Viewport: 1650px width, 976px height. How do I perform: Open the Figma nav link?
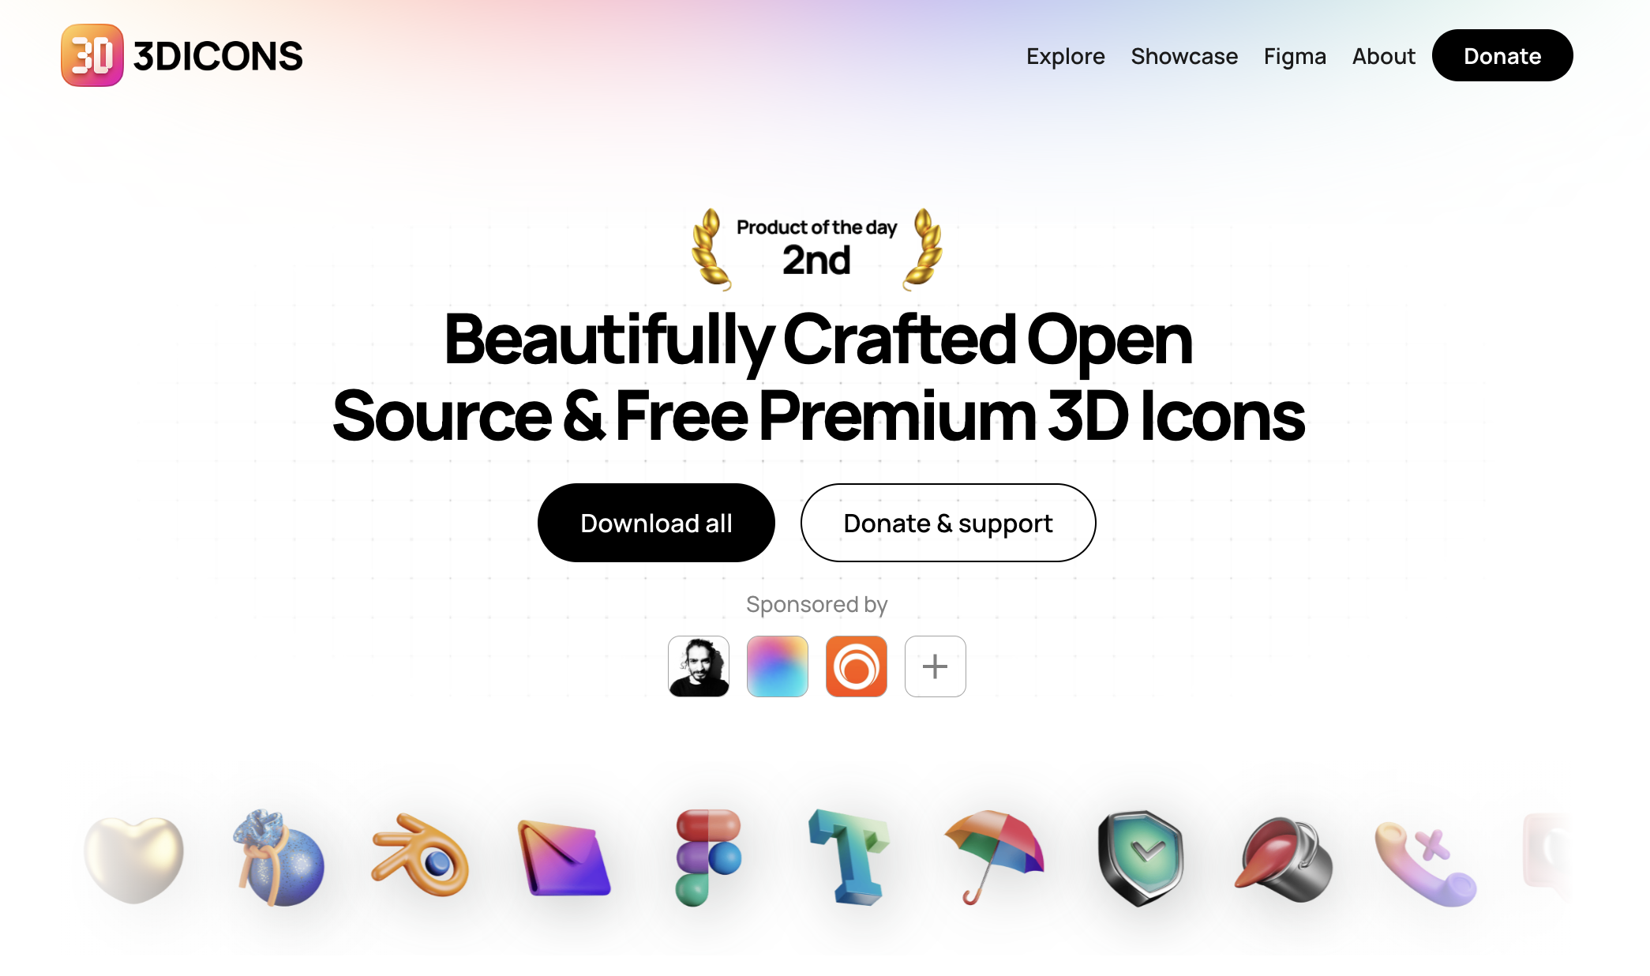point(1295,56)
